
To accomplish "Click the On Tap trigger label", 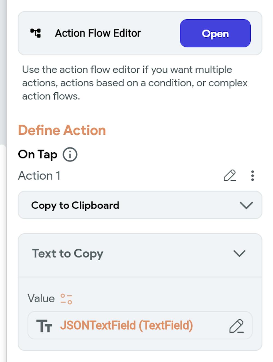I will coord(38,155).
